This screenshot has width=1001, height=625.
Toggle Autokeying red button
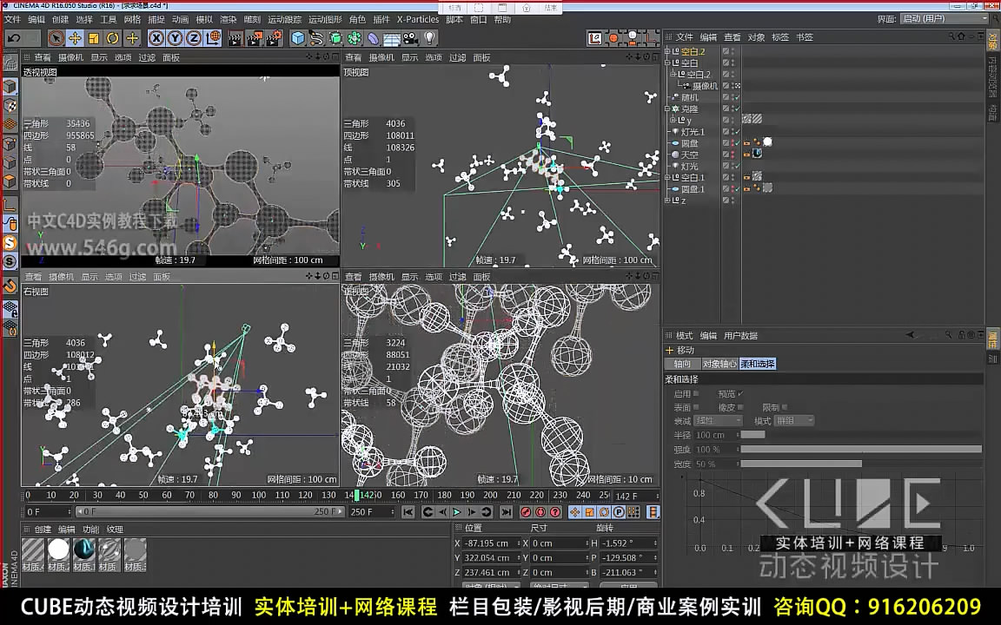(540, 512)
